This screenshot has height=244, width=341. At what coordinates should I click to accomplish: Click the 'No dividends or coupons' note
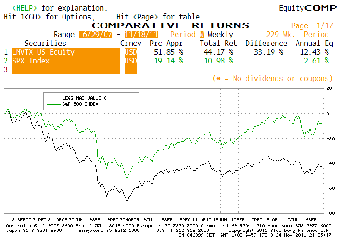pyautogui.click(x=272, y=78)
